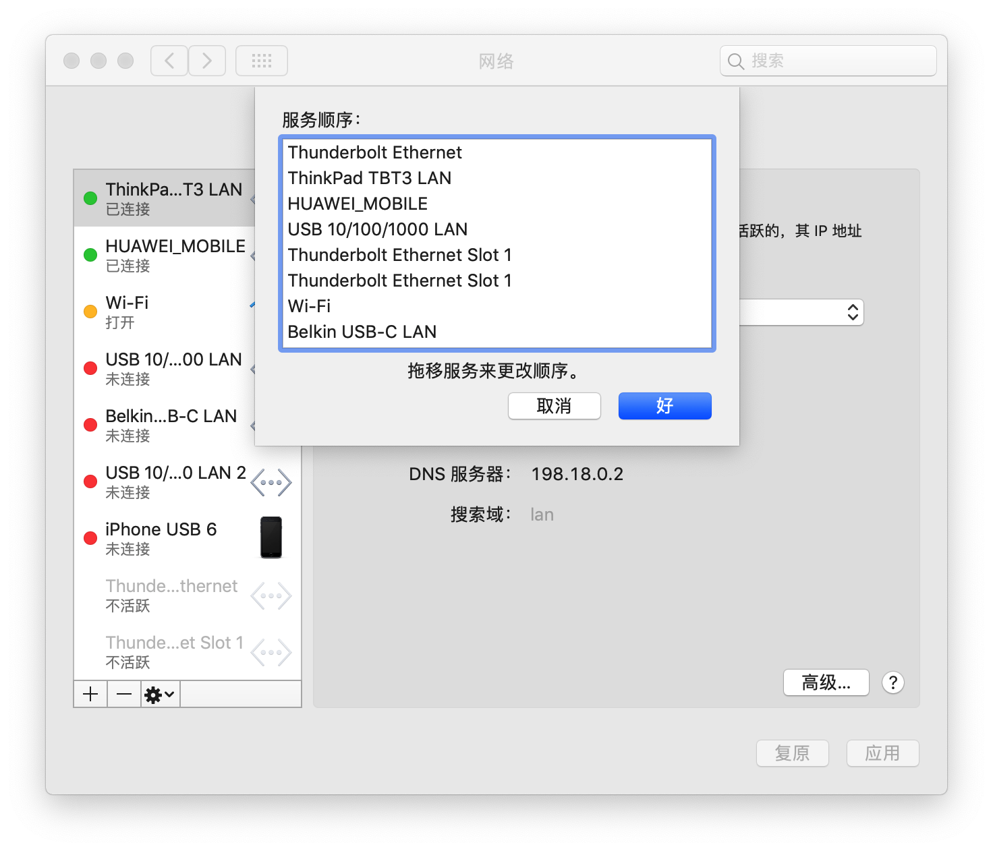Screen dimensions: 993x851
Task: Select HUAWEI_MOBILE in service order list
Action: [497, 204]
